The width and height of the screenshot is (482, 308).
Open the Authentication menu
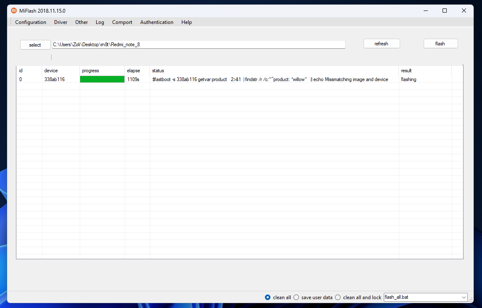[157, 22]
